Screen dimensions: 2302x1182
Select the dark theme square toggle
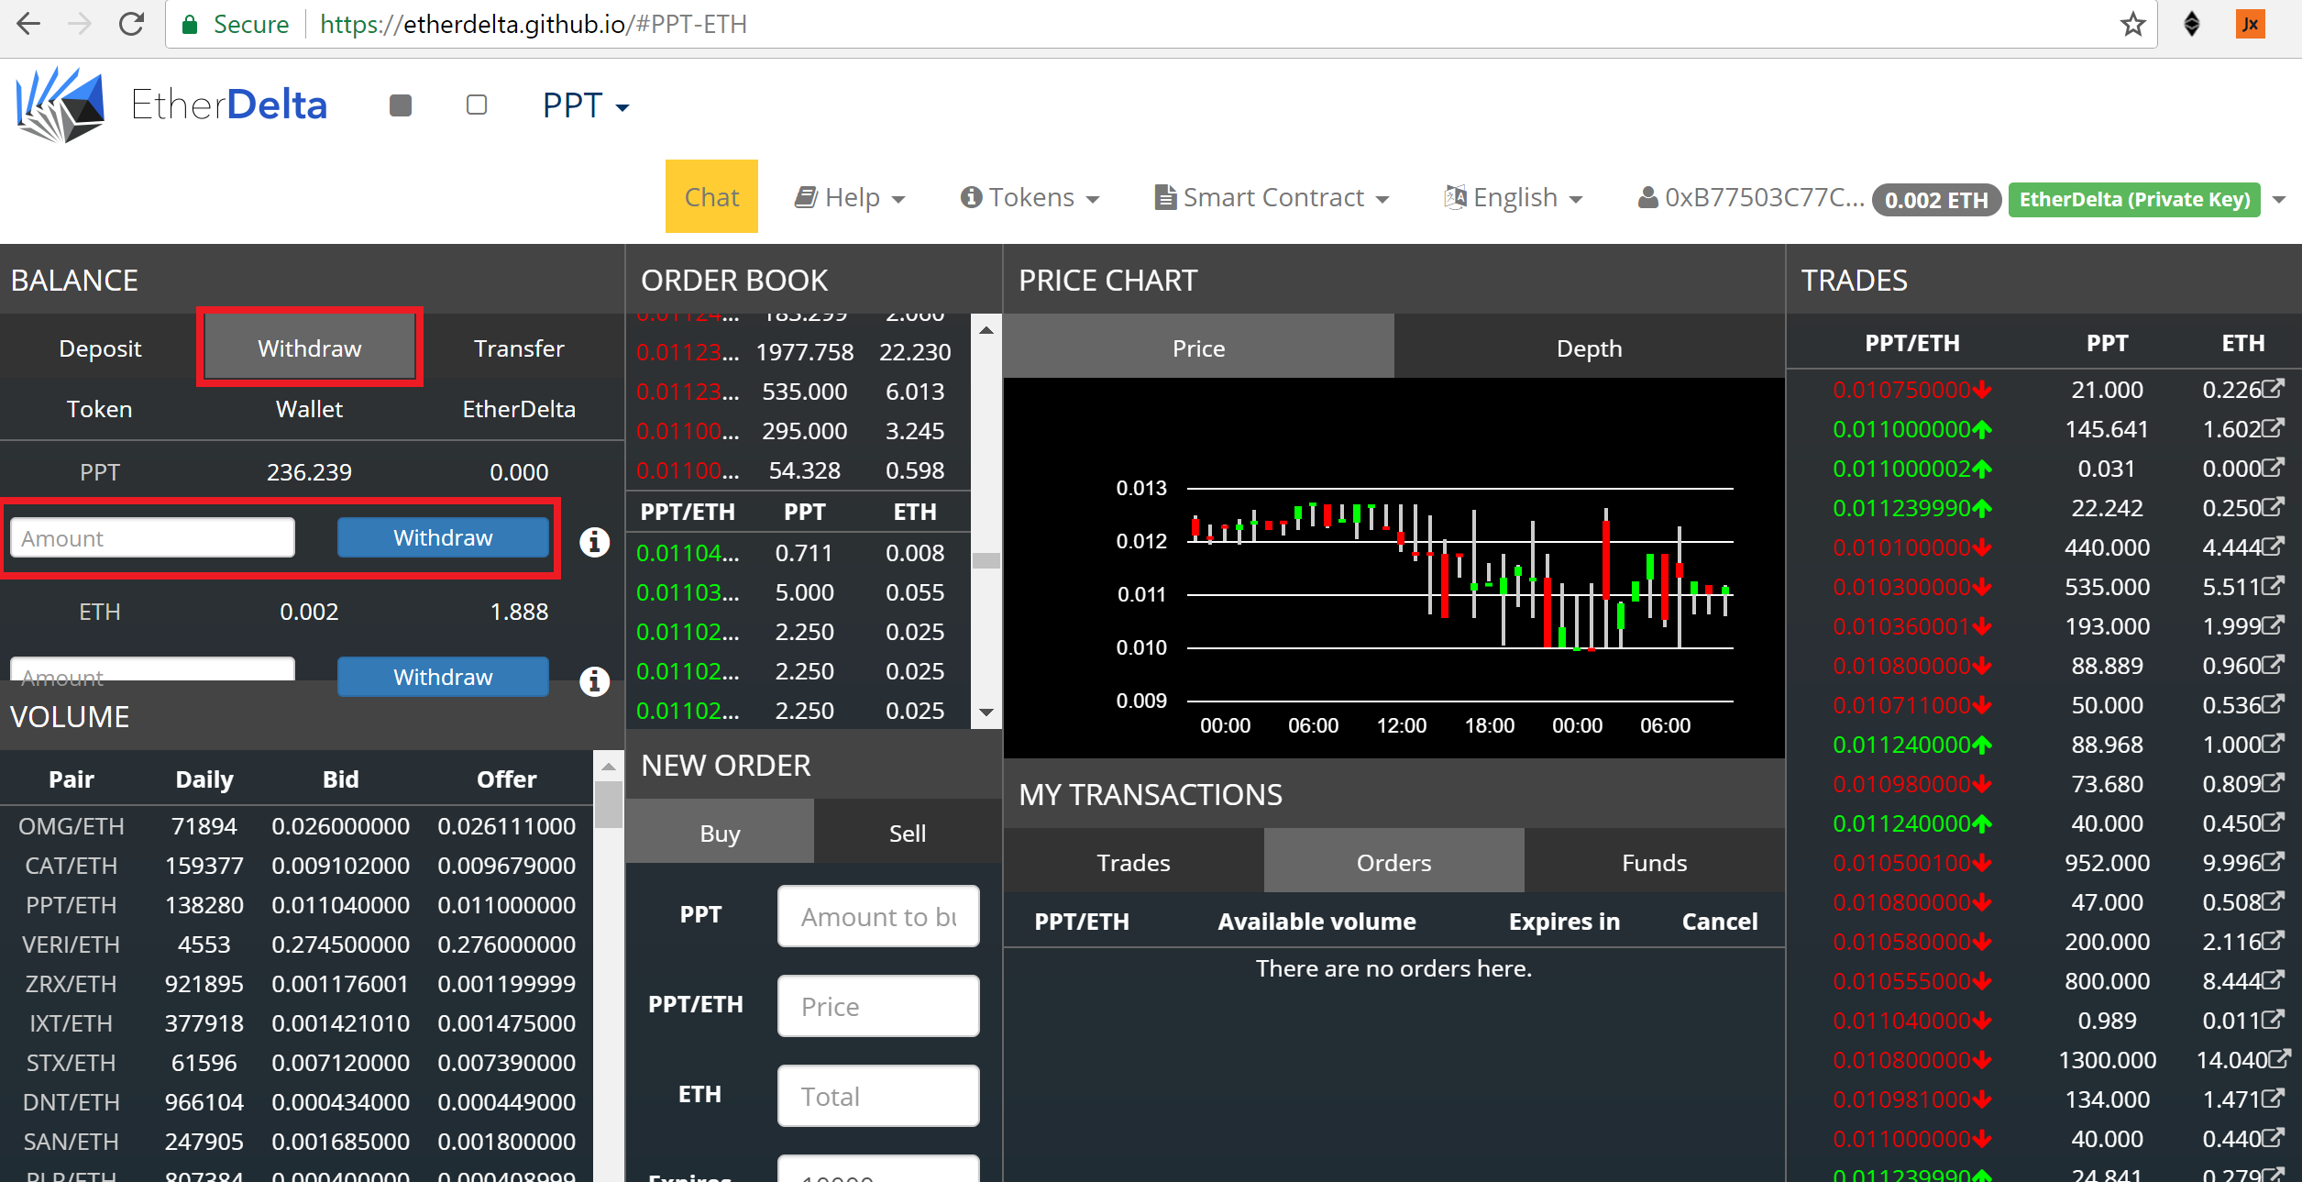tap(401, 105)
